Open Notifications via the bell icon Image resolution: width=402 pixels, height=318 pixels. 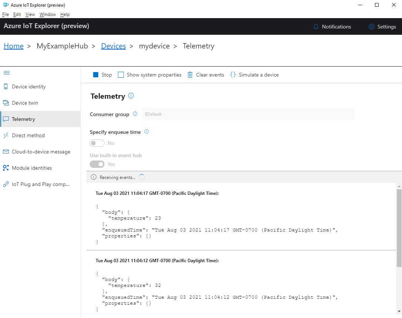tap(316, 26)
